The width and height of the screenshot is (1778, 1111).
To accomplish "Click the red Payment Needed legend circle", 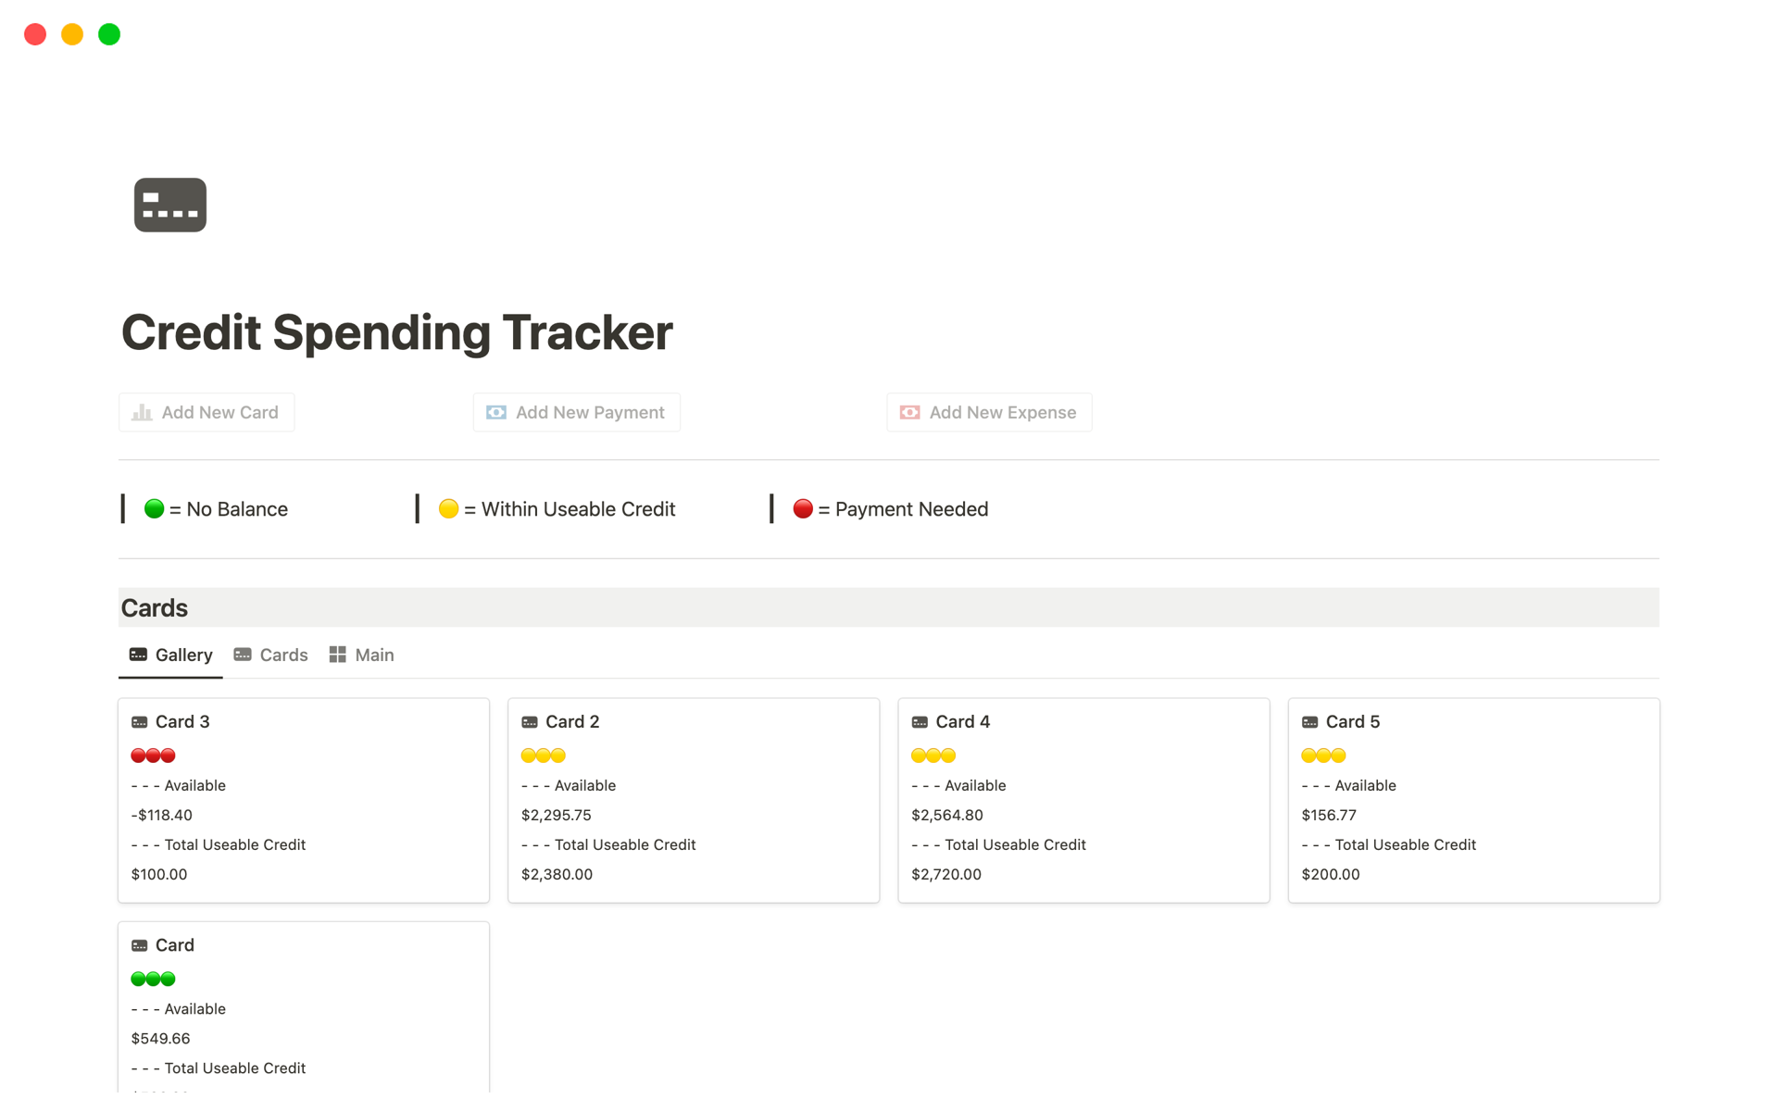I will [803, 508].
